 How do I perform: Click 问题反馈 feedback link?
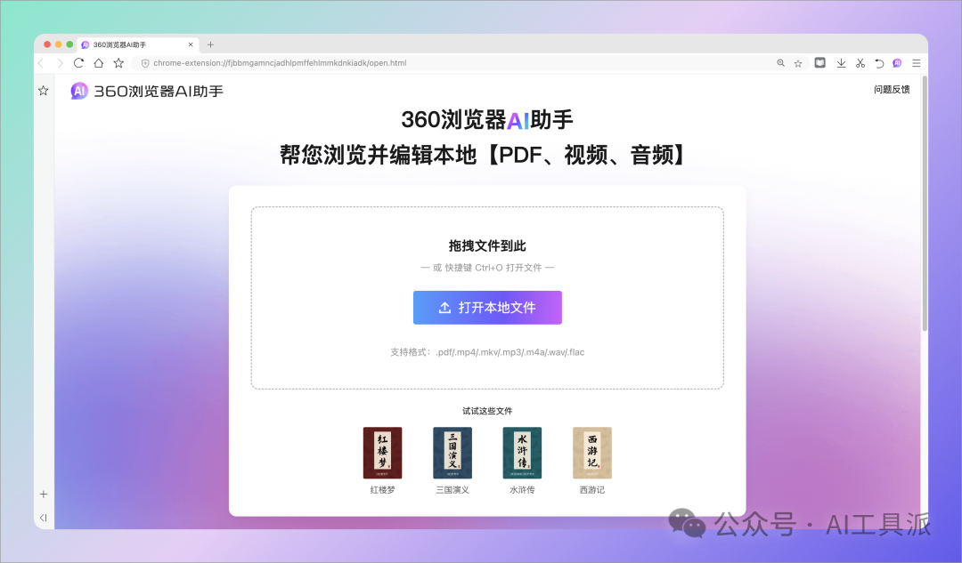coord(892,90)
